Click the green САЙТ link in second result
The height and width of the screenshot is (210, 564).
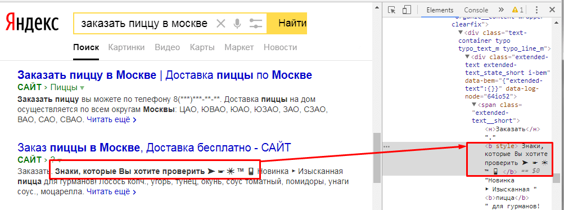click(x=29, y=159)
